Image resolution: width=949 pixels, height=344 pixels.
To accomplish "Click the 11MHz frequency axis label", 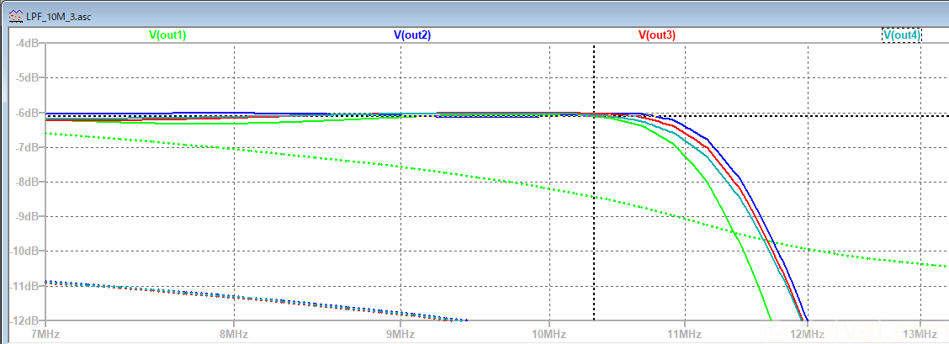I will (685, 334).
